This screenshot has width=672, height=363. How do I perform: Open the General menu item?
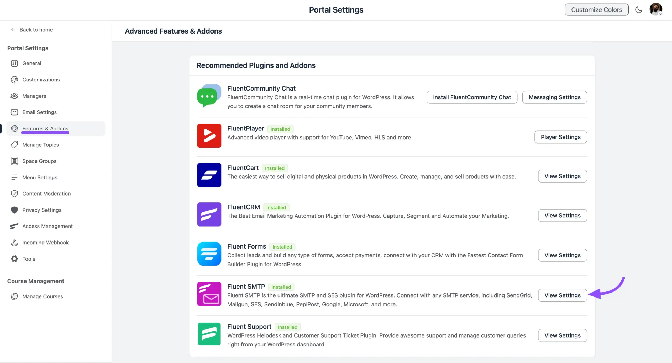(x=56, y=63)
